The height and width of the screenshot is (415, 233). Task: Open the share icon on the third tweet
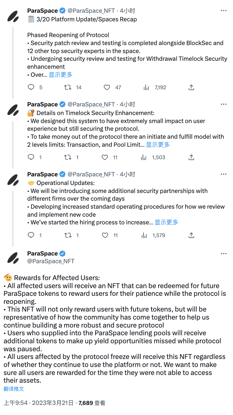[191, 235]
